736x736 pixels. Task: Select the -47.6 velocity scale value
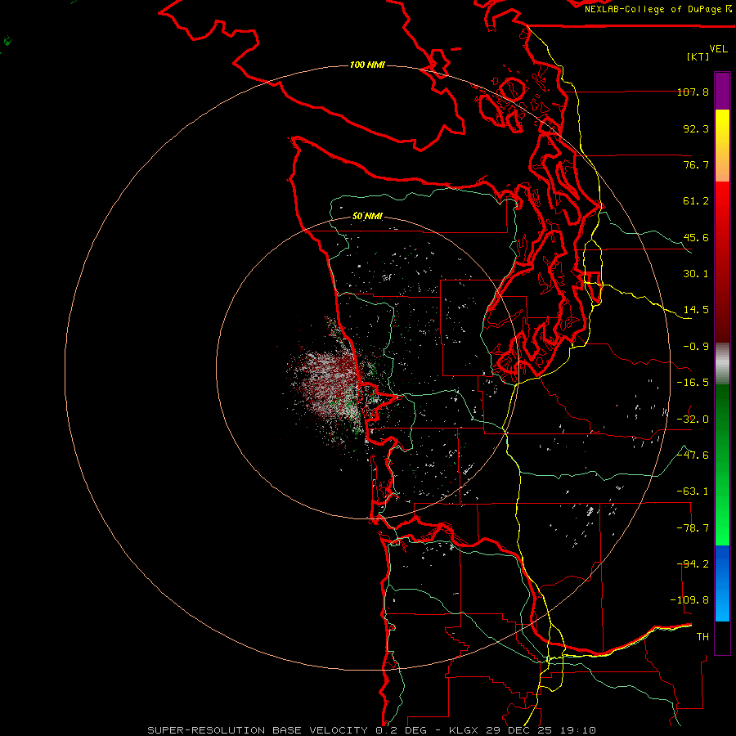click(x=693, y=456)
